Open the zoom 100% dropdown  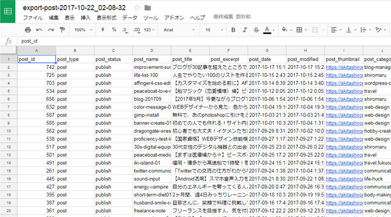83,30
